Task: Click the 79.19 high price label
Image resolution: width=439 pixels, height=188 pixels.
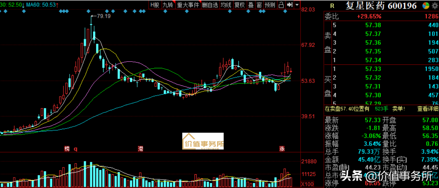Action: (104, 16)
